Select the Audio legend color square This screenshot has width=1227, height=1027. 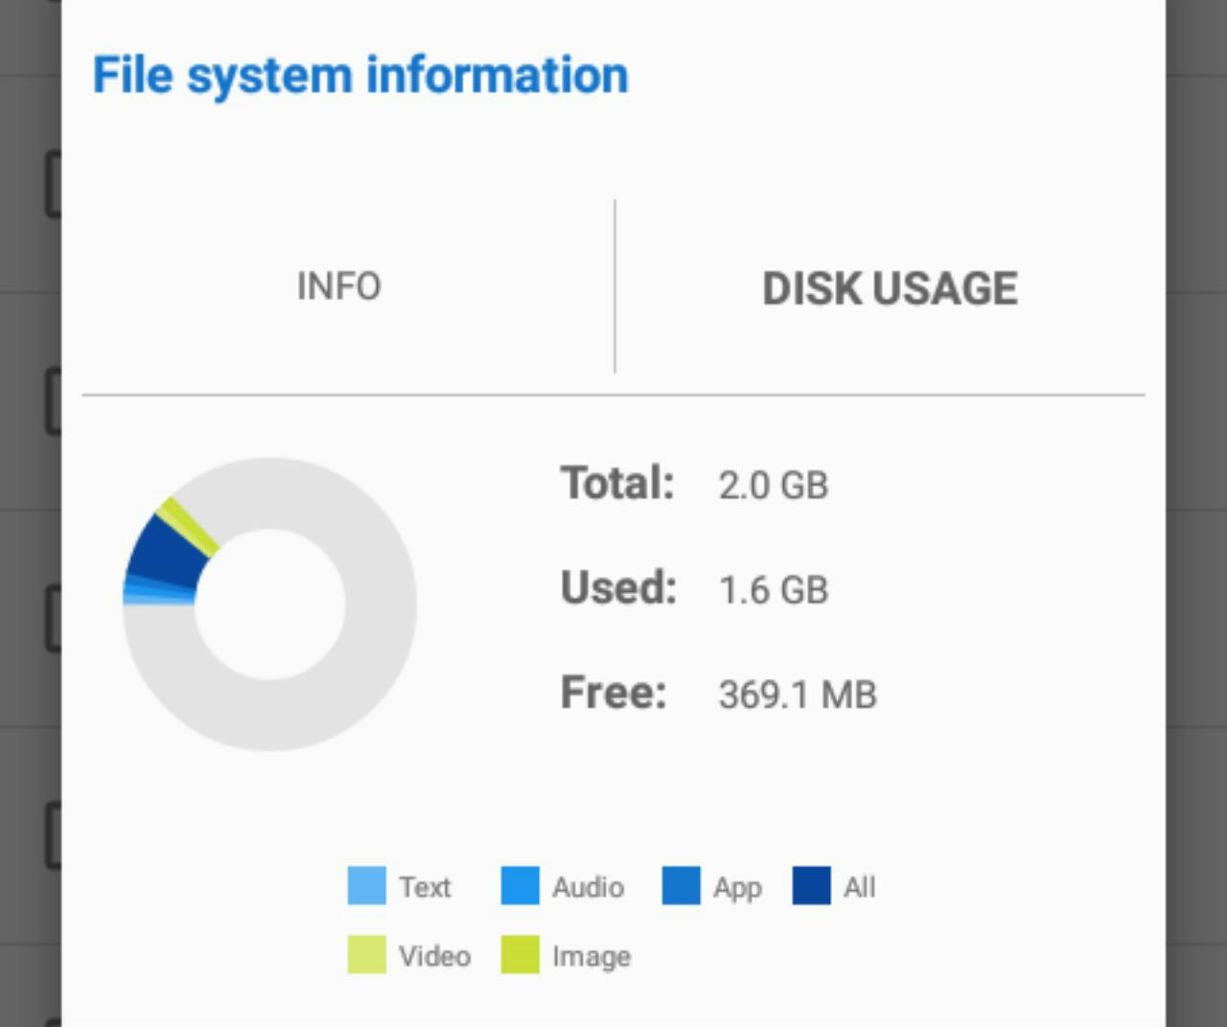pos(520,886)
